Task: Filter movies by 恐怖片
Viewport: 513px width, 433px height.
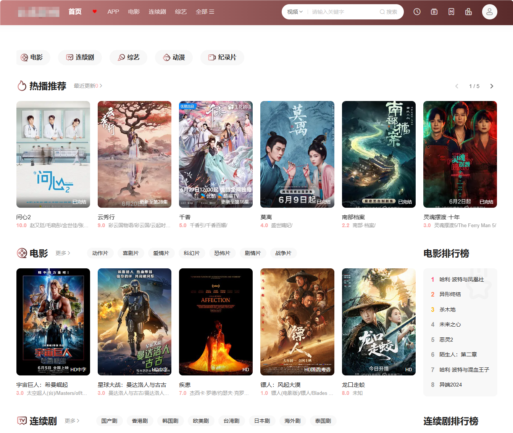Action: pyautogui.click(x=222, y=253)
